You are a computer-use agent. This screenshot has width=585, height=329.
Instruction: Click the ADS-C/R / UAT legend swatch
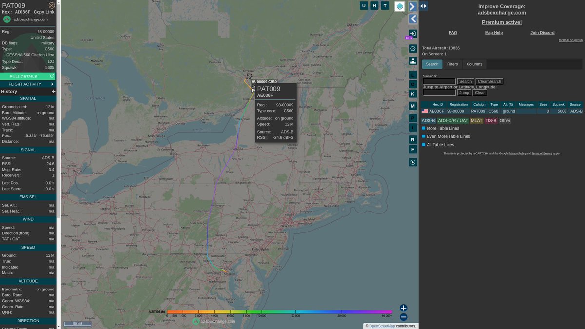click(x=453, y=121)
